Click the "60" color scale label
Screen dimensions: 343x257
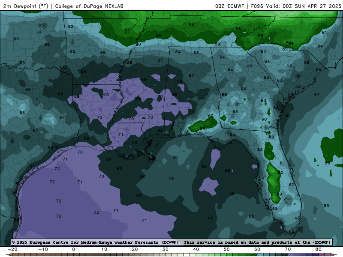coord(257,249)
